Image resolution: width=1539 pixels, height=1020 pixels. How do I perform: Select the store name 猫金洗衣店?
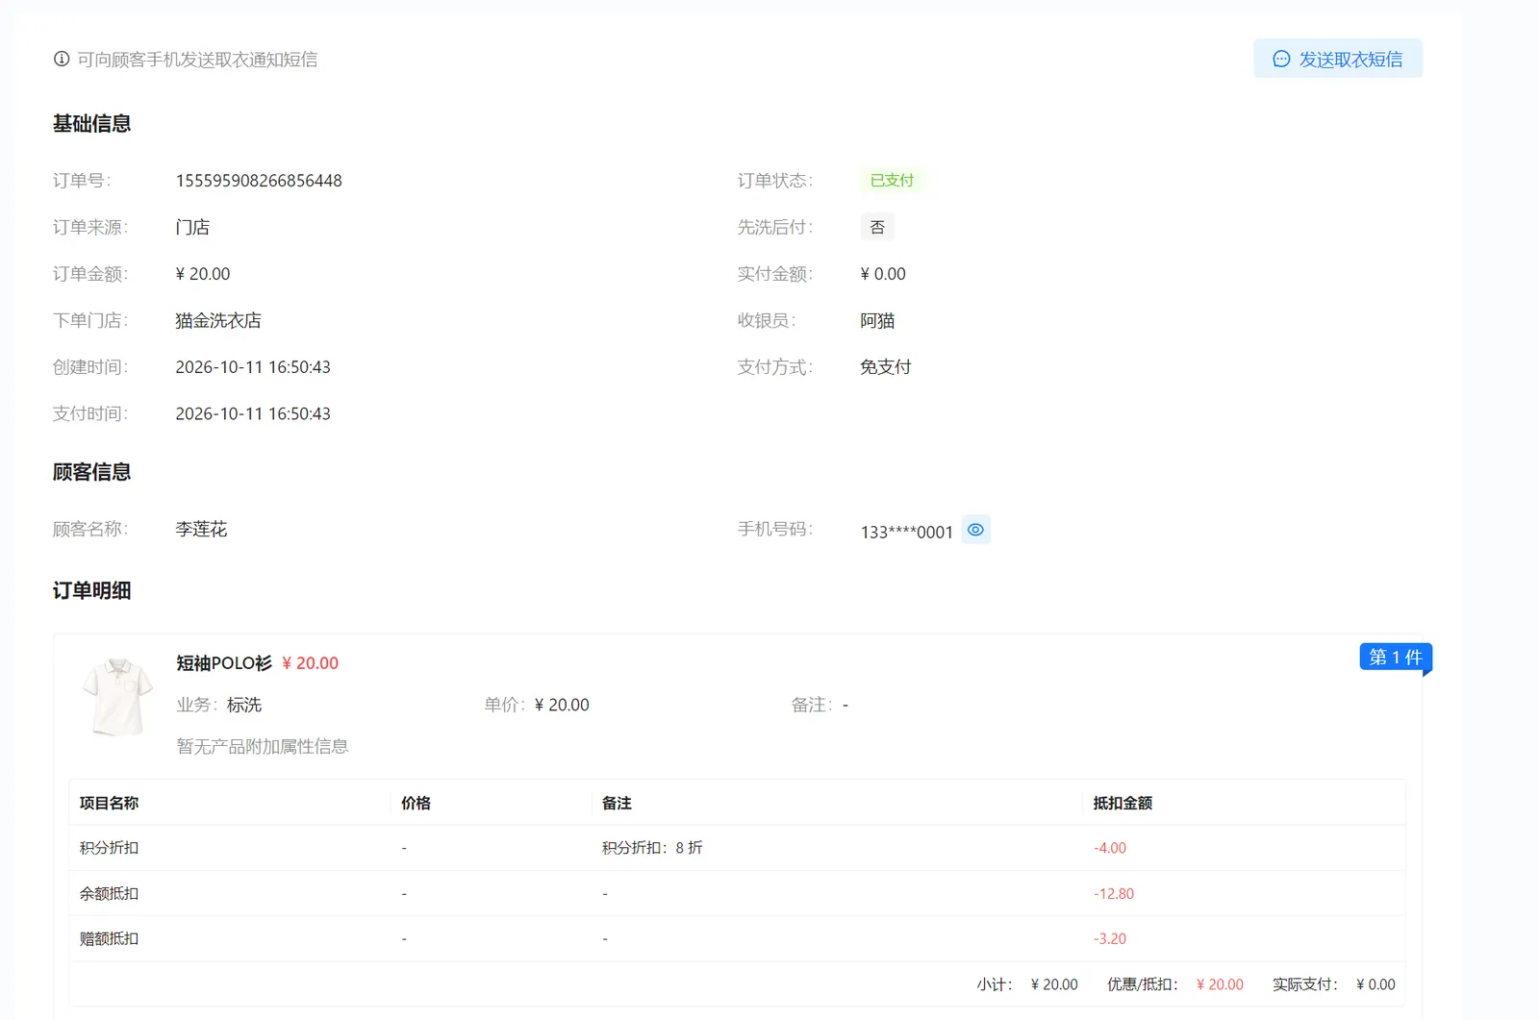218,320
